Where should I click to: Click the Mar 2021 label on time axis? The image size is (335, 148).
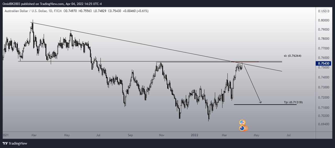(x=34, y=135)
